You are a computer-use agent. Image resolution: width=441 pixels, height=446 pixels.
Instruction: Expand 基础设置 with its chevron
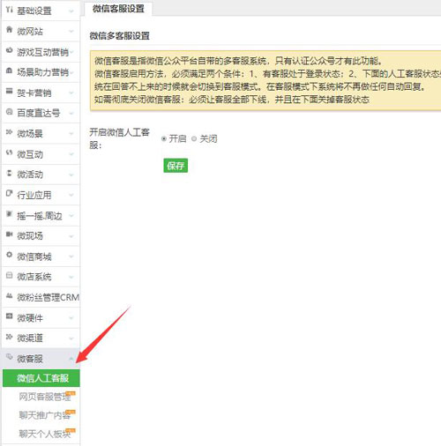click(71, 11)
